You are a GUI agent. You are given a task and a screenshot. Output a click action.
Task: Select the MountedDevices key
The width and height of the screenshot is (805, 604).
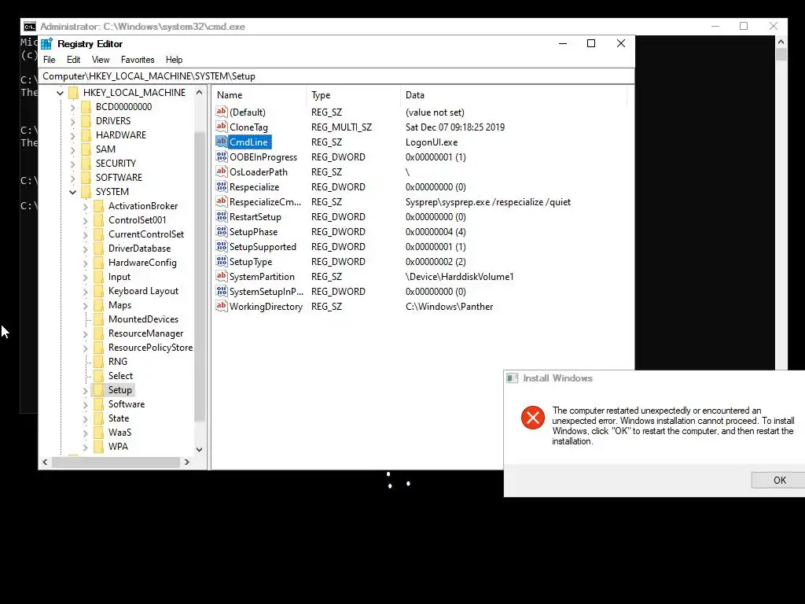click(x=143, y=319)
